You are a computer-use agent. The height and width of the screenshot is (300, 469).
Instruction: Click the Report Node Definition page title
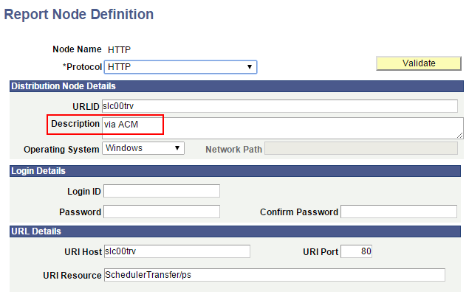[79, 14]
